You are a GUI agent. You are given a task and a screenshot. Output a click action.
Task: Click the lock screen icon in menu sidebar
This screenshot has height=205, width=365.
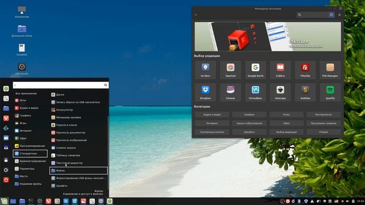point(6,160)
